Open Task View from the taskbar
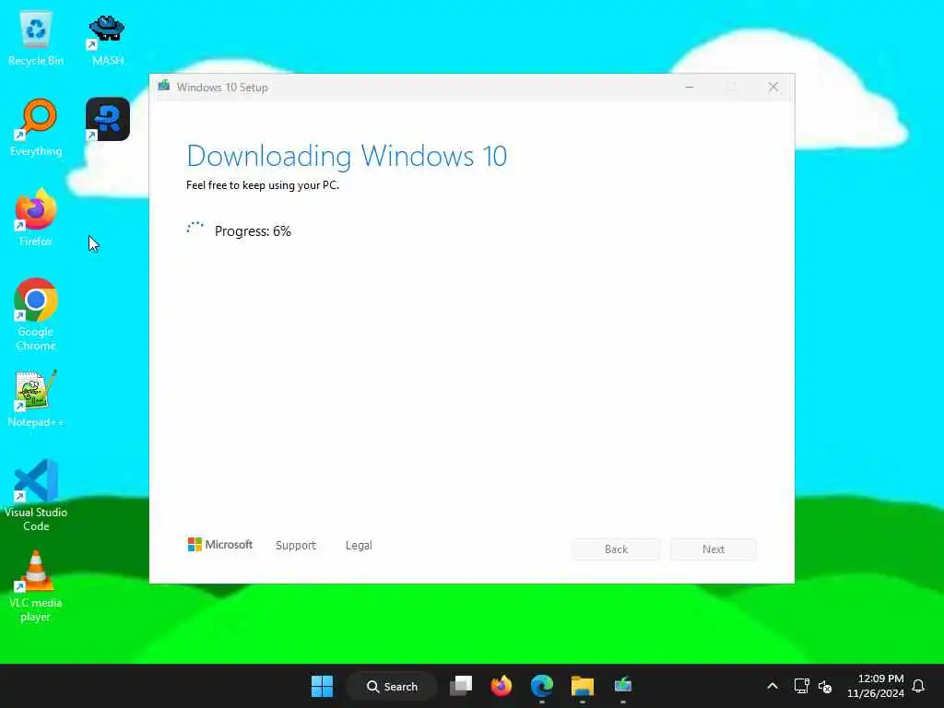Viewport: 944px width, 708px height. tap(461, 686)
